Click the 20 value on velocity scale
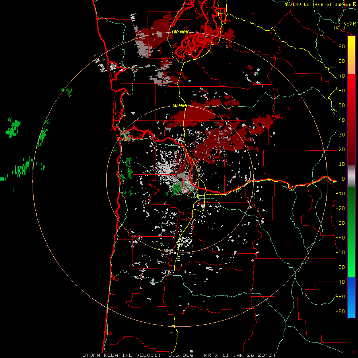Screen dimensions: 358x358 (x=342, y=150)
